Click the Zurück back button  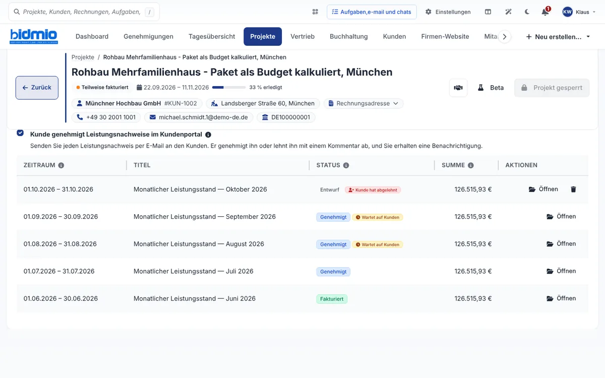[x=37, y=88]
